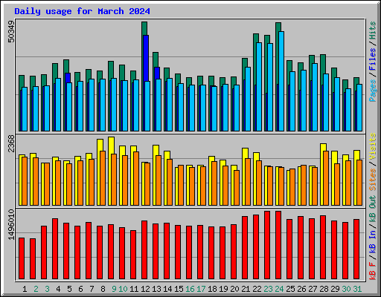381x297 pixels.
Task: Select day 2 axis label
Action: click(36, 289)
